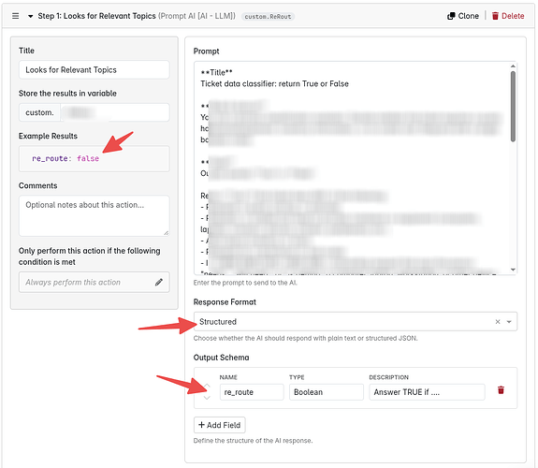Click the Add Field button
Screen dimensions: 538x468
(x=220, y=425)
